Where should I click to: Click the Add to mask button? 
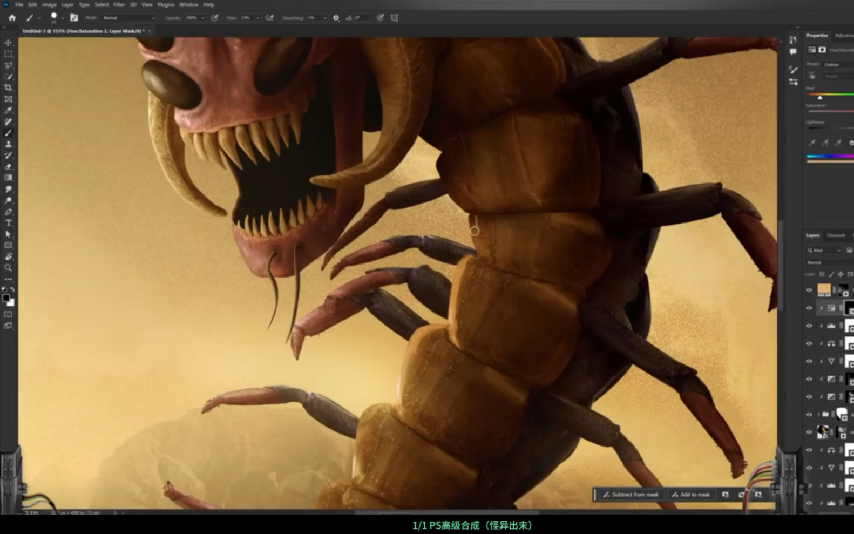coord(691,495)
